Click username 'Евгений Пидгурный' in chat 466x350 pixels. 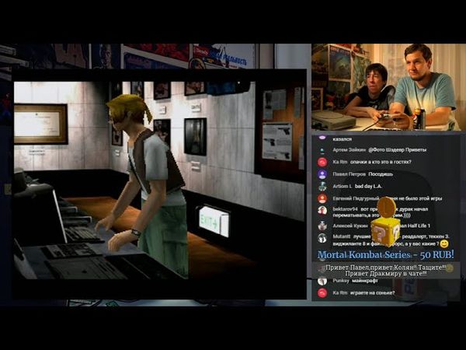tap(356, 198)
